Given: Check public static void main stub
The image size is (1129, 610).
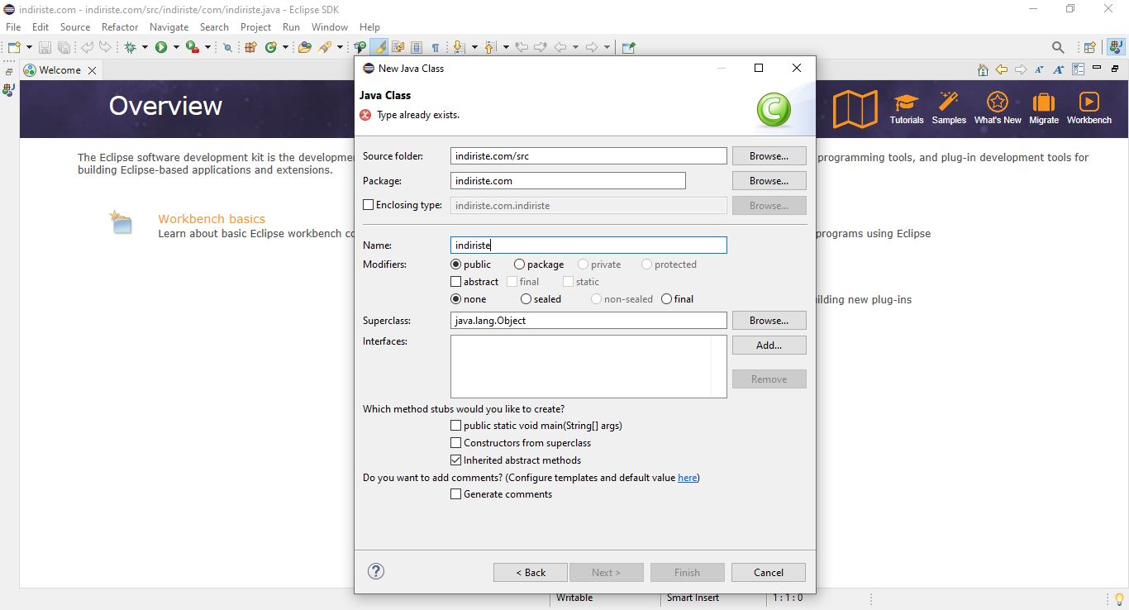Looking at the screenshot, I should click(x=456, y=426).
